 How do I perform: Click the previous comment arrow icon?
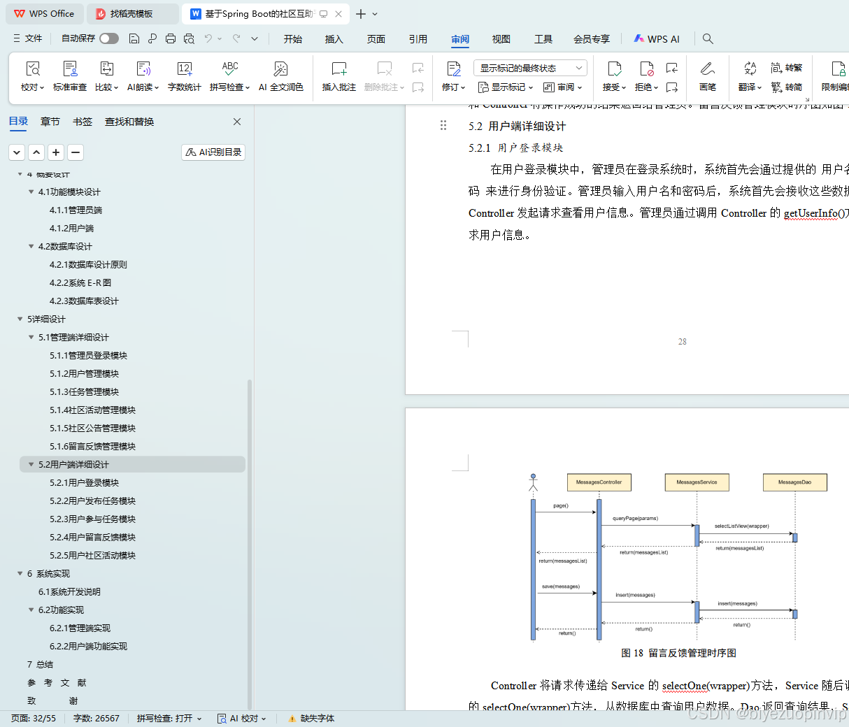[418, 68]
